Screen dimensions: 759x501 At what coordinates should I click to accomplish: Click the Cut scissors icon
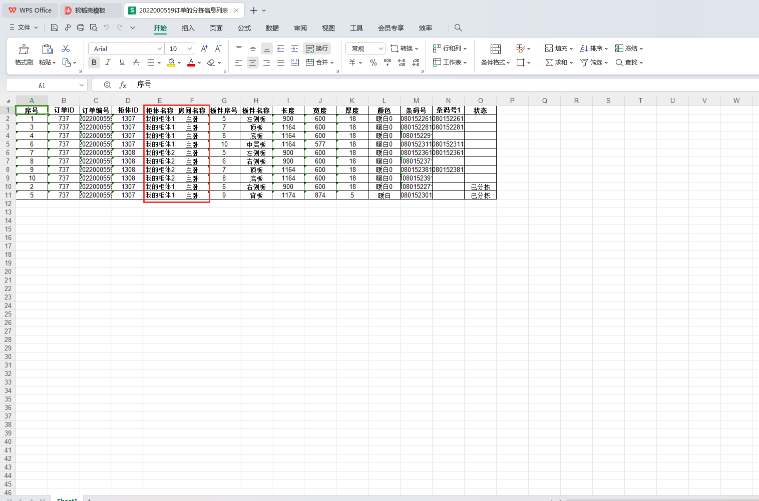[66, 48]
